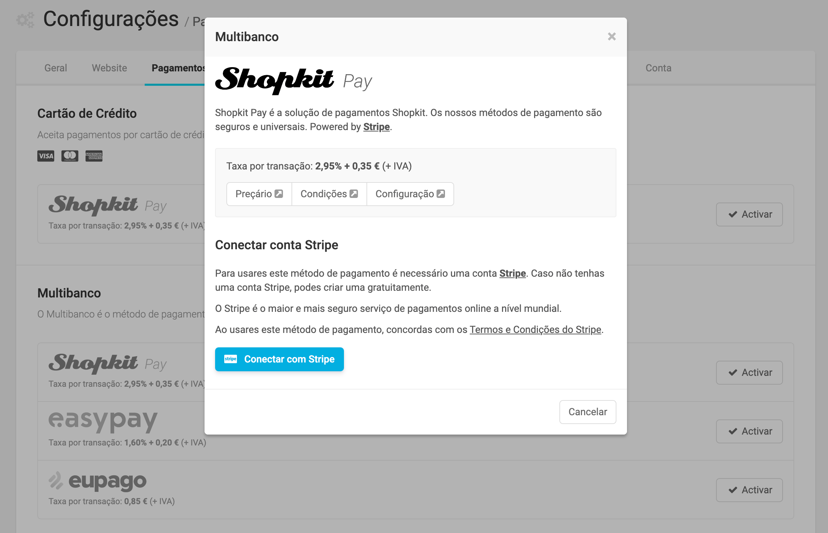
Task: Open the Configuração external link button
Action: 410,194
